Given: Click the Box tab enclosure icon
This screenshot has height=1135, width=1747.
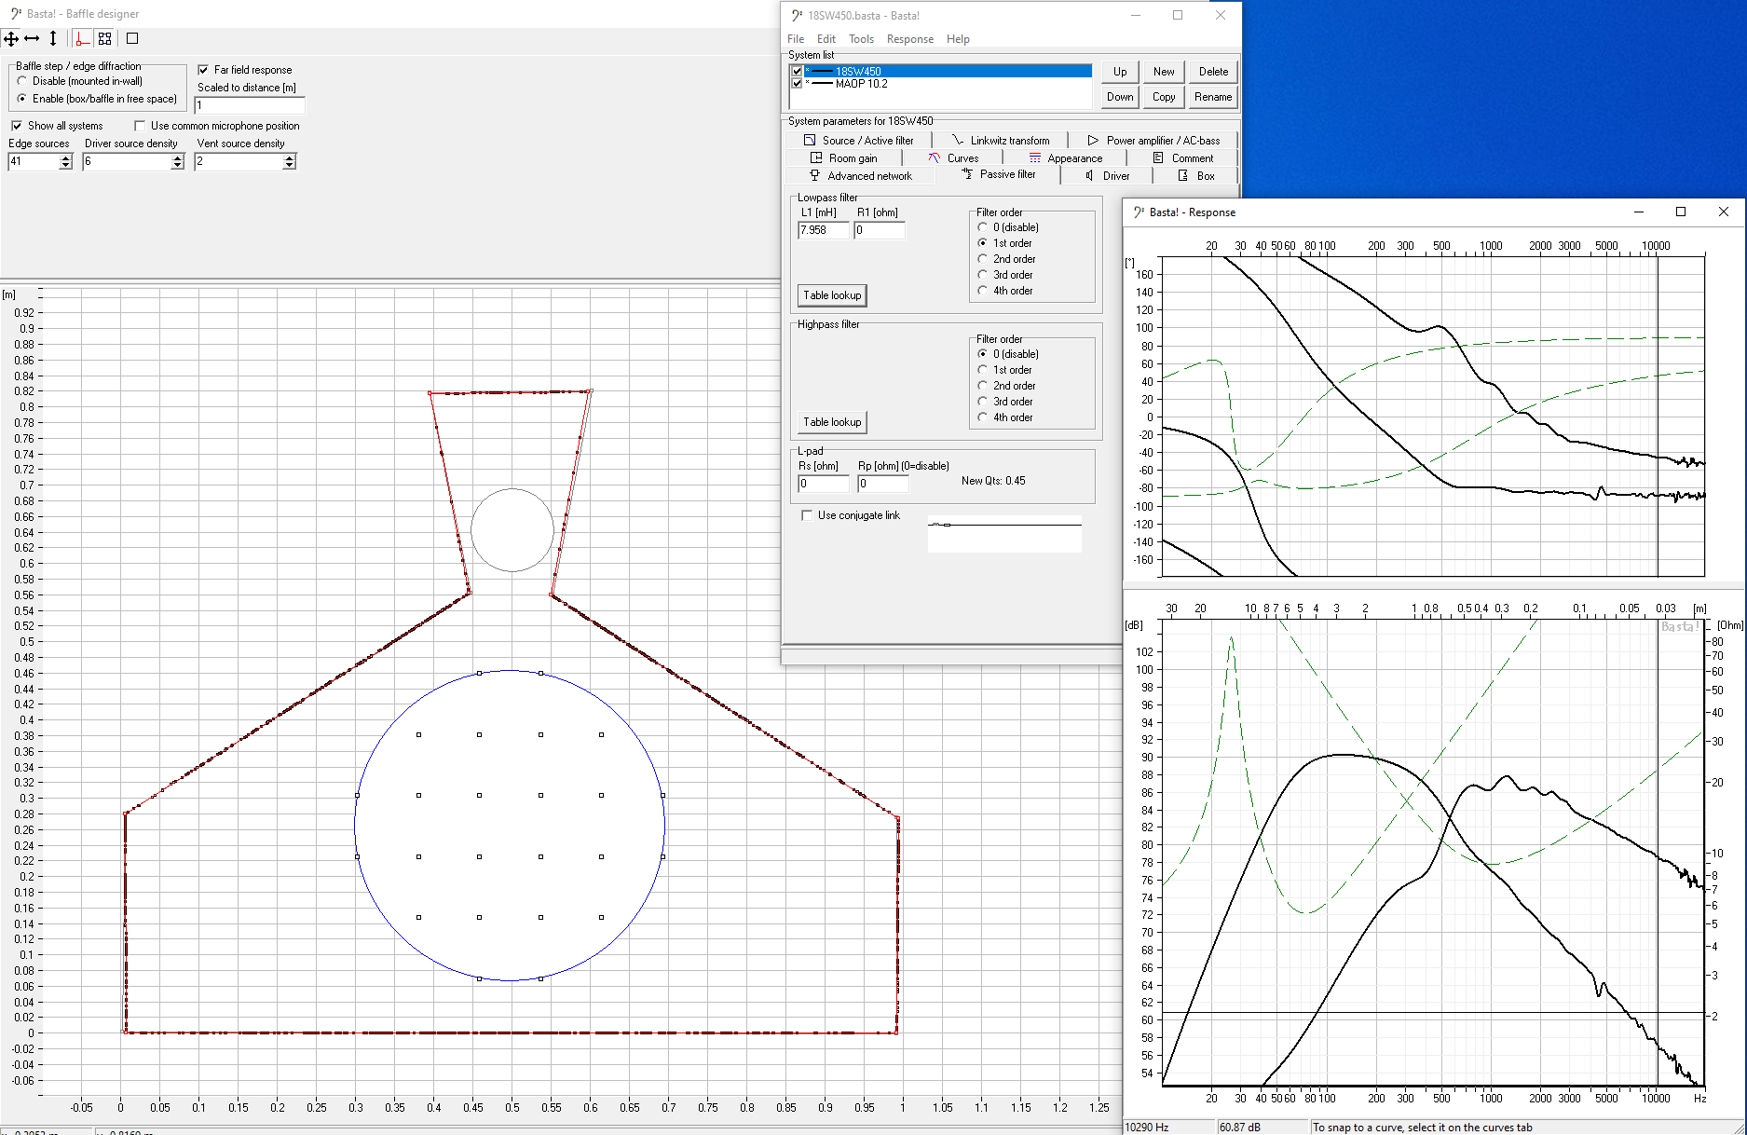Looking at the screenshot, I should click(1183, 176).
